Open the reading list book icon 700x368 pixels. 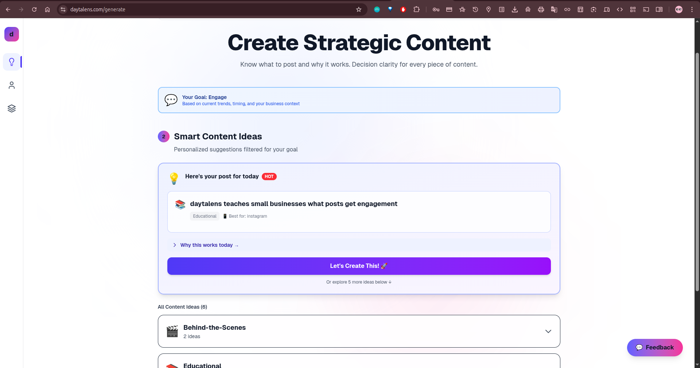(660, 9)
